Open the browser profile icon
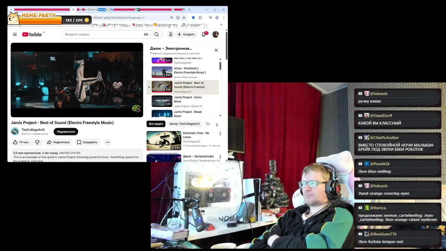This screenshot has width=446, height=251. point(217,17)
